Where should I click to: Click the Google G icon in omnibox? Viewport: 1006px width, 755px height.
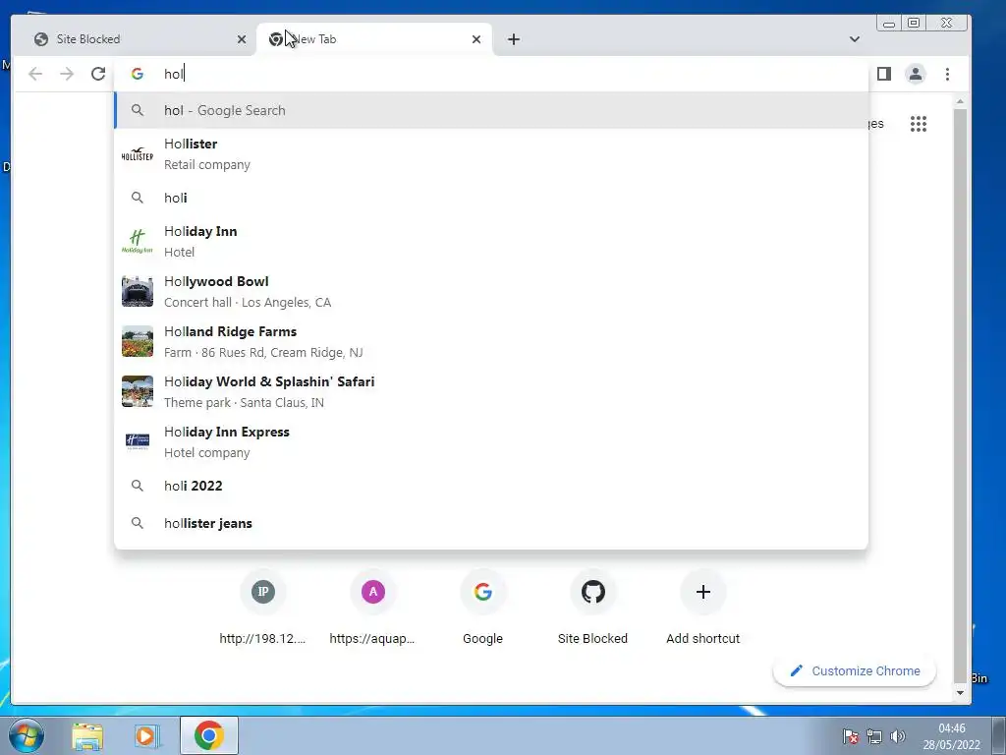pos(138,74)
